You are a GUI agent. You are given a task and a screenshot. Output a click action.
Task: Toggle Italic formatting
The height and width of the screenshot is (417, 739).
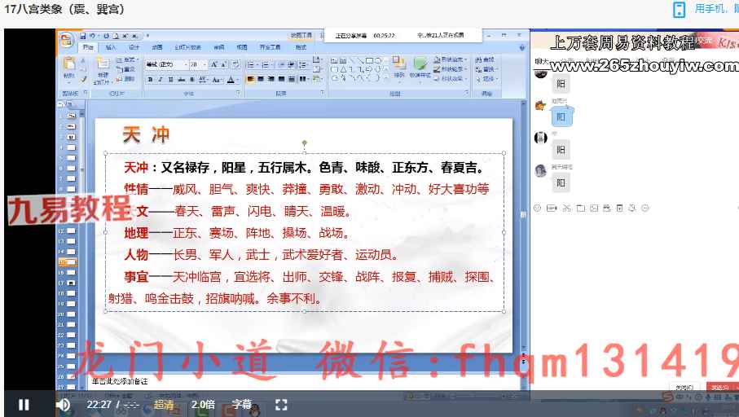(x=161, y=79)
